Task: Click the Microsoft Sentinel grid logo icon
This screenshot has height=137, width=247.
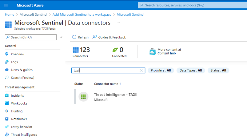Action: (x=8, y=25)
